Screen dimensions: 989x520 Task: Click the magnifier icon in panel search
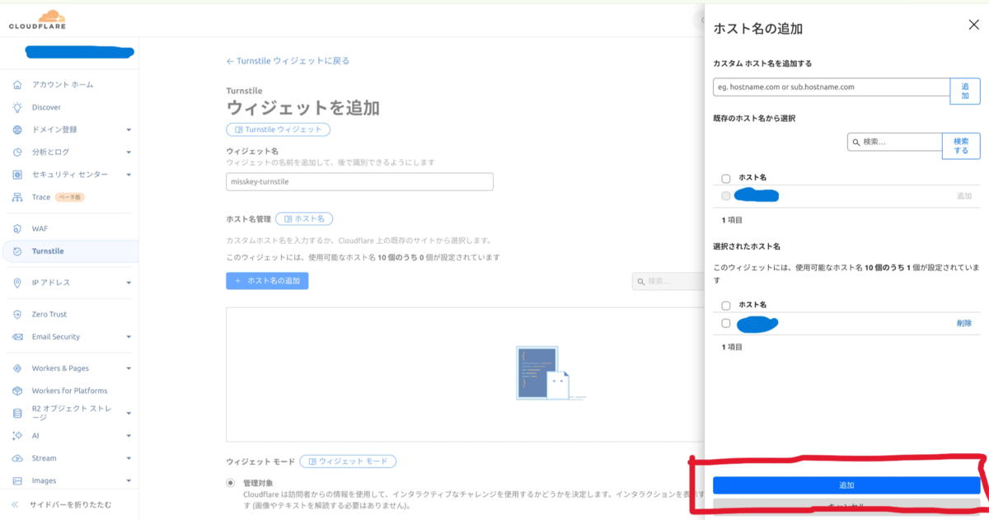pyautogui.click(x=857, y=142)
